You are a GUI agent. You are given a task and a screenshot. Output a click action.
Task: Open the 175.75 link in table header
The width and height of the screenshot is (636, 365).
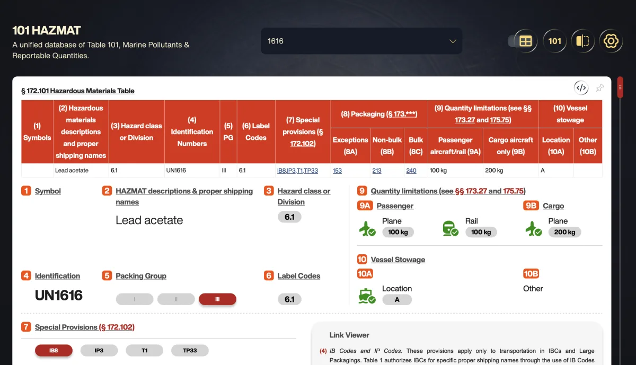pos(499,120)
